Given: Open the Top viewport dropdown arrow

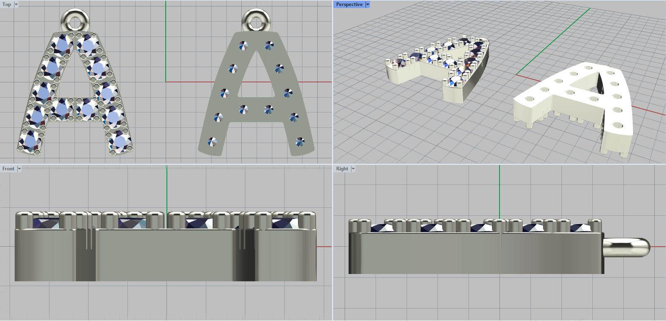Looking at the screenshot, I should pyautogui.click(x=16, y=4).
